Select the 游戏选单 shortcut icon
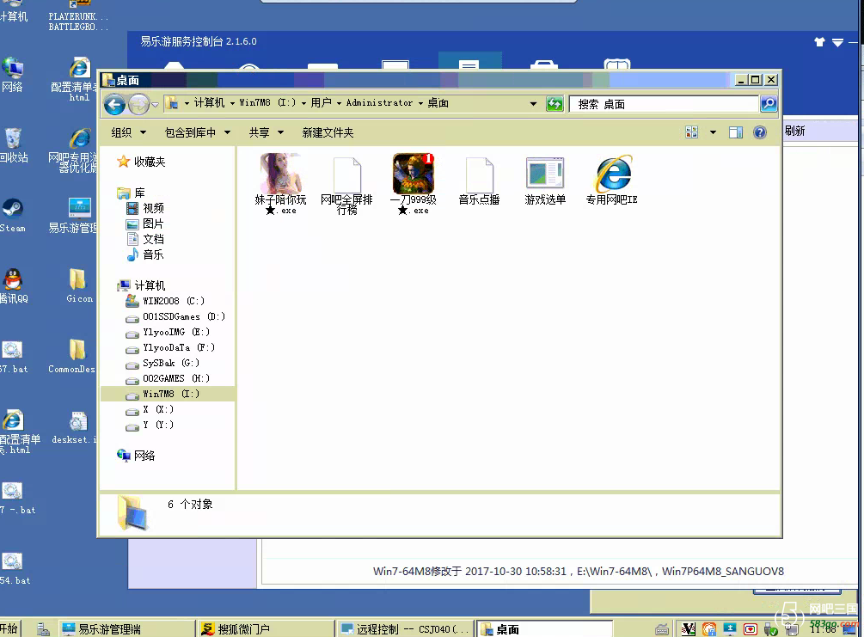 tap(545, 181)
